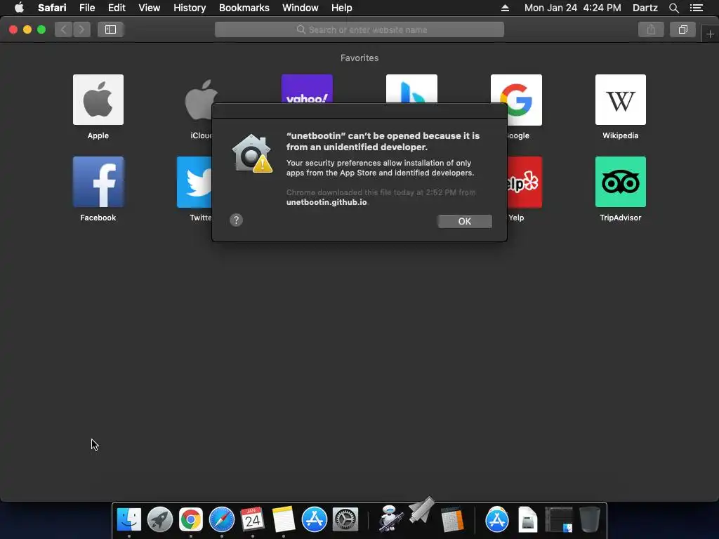Image resolution: width=719 pixels, height=539 pixels.
Task: Click the unetbootin.github.io source text
Action: point(326,202)
